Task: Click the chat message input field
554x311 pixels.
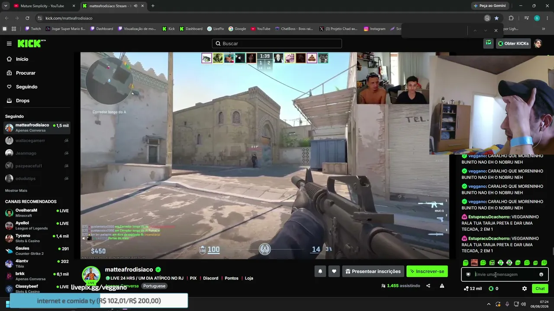Action: pyautogui.click(x=505, y=274)
